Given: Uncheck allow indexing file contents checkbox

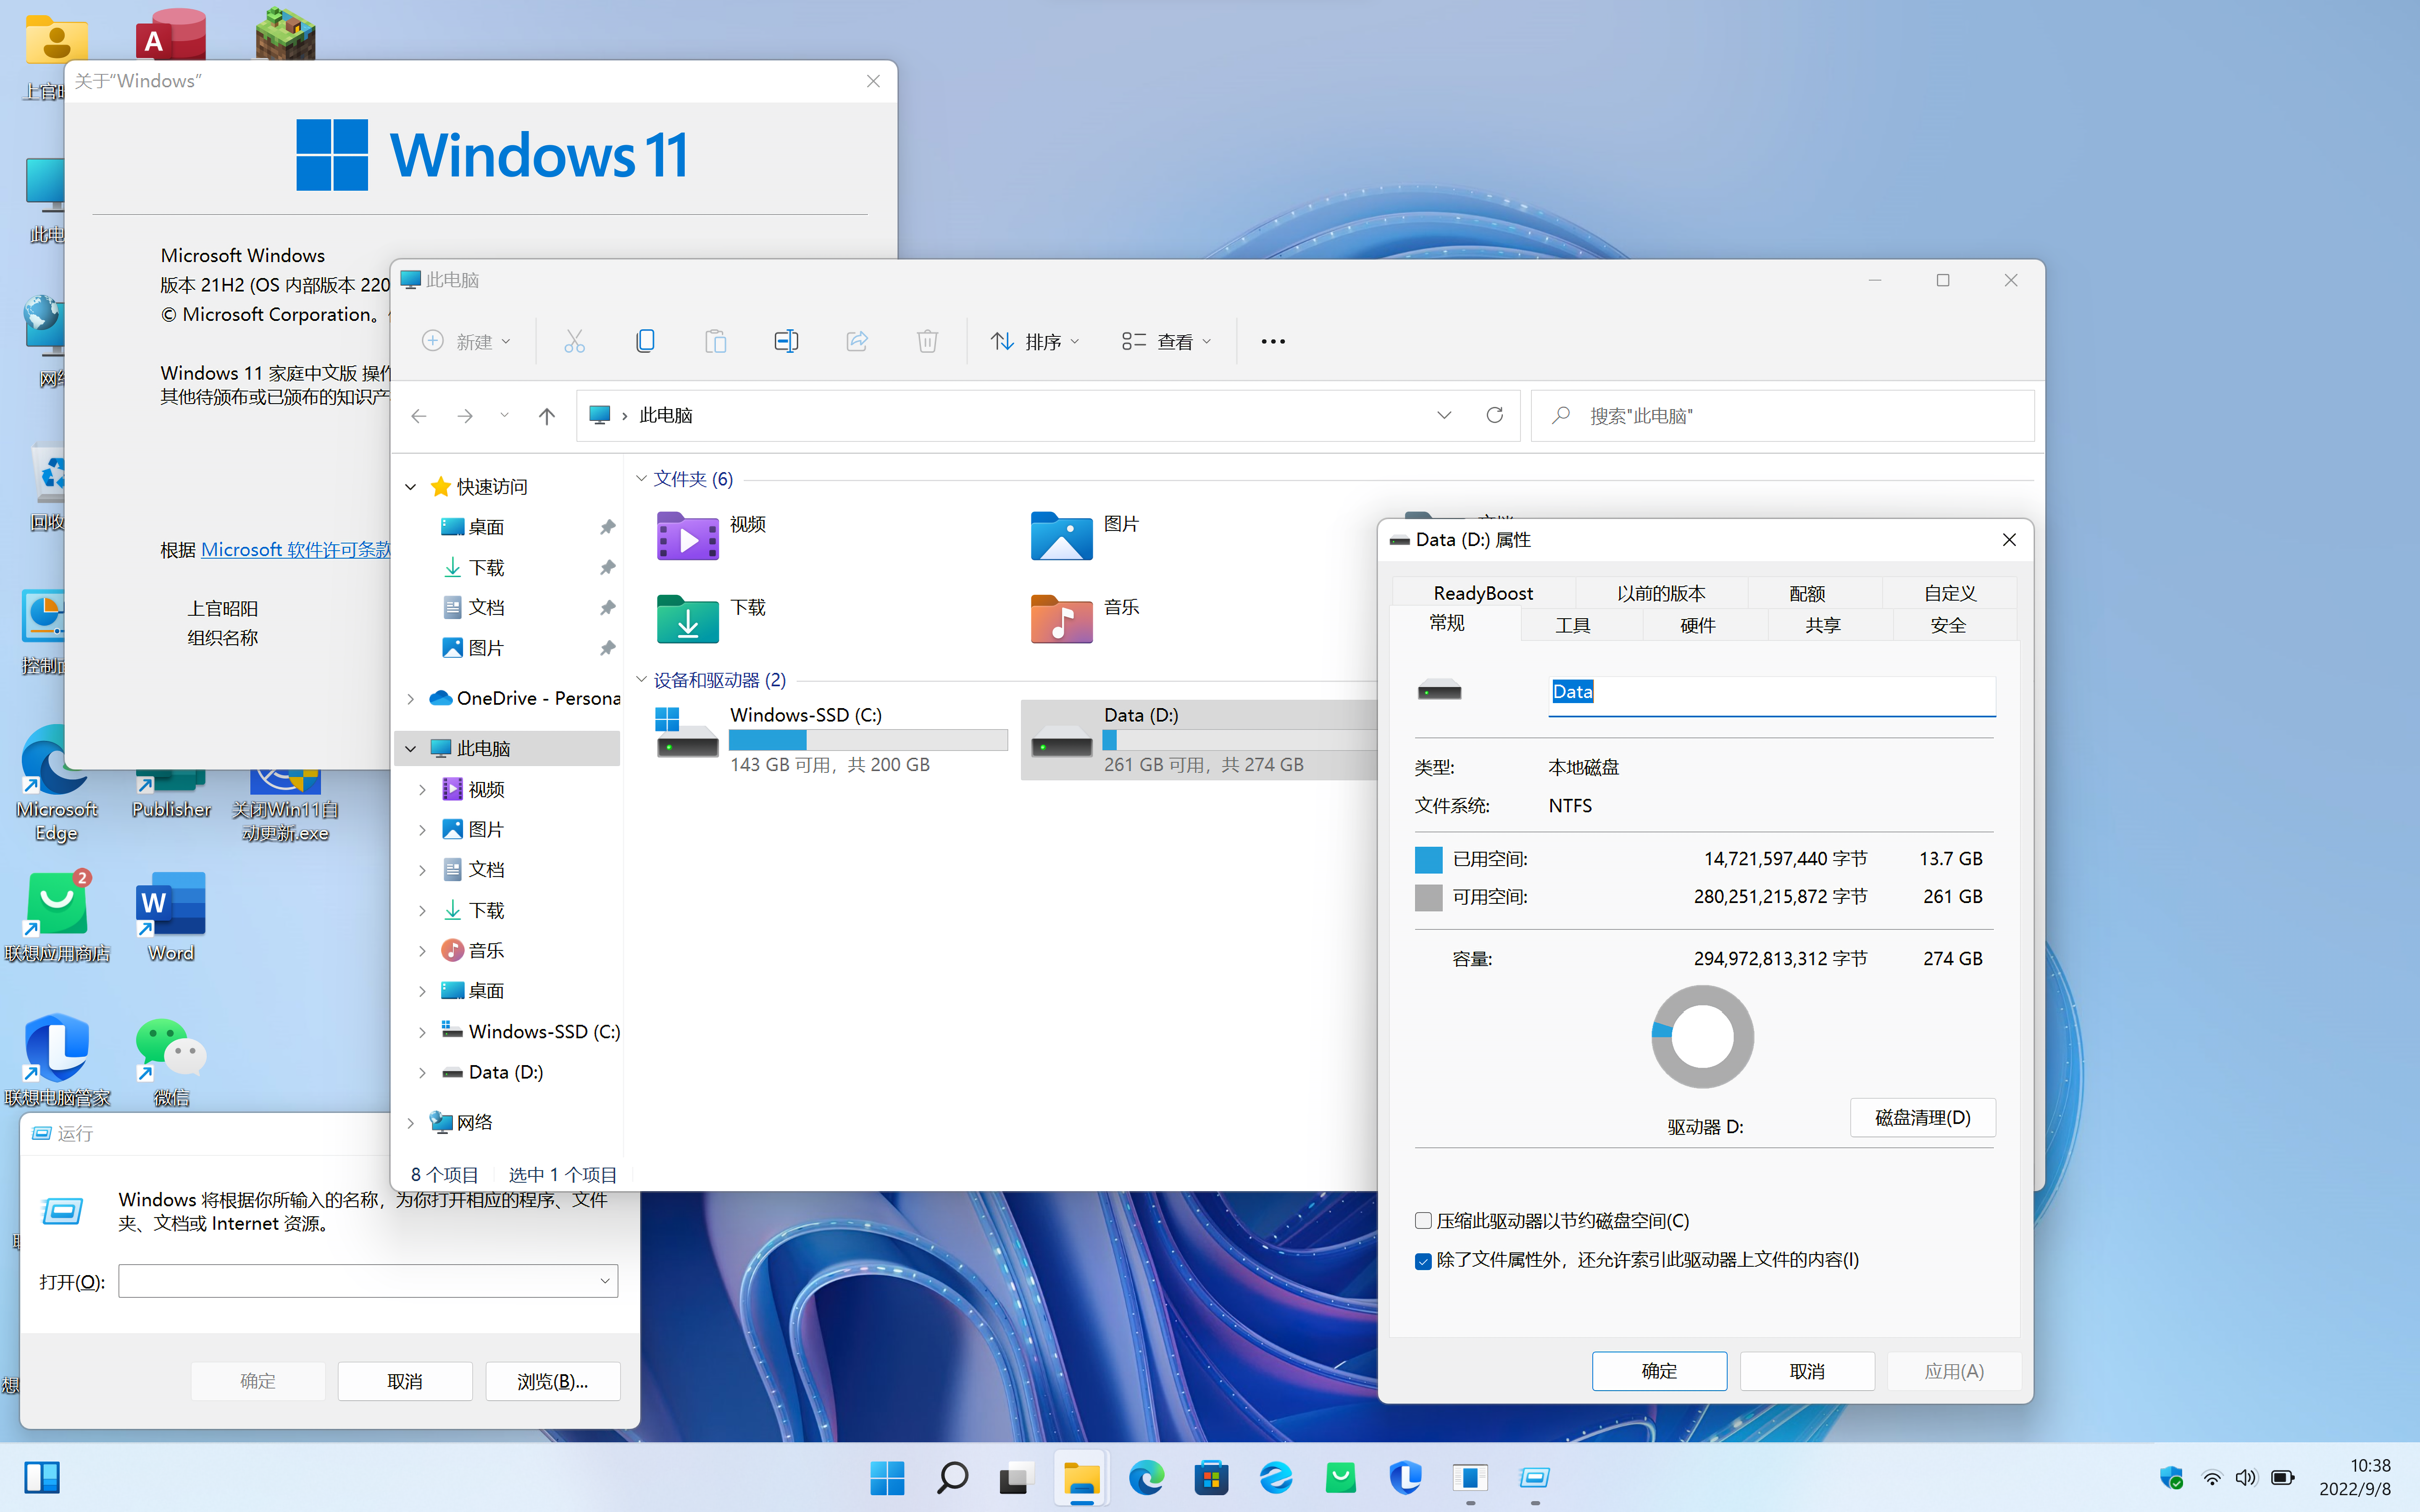Looking at the screenshot, I should (x=1423, y=1260).
